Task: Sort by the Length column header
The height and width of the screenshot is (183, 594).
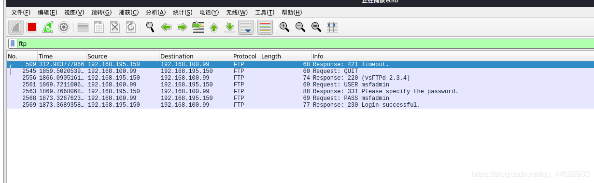Action: point(285,56)
